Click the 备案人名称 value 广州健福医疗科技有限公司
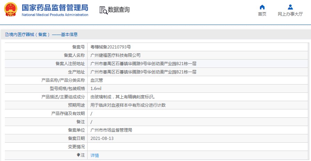Screen dimensions: 311x161 coord(115,55)
